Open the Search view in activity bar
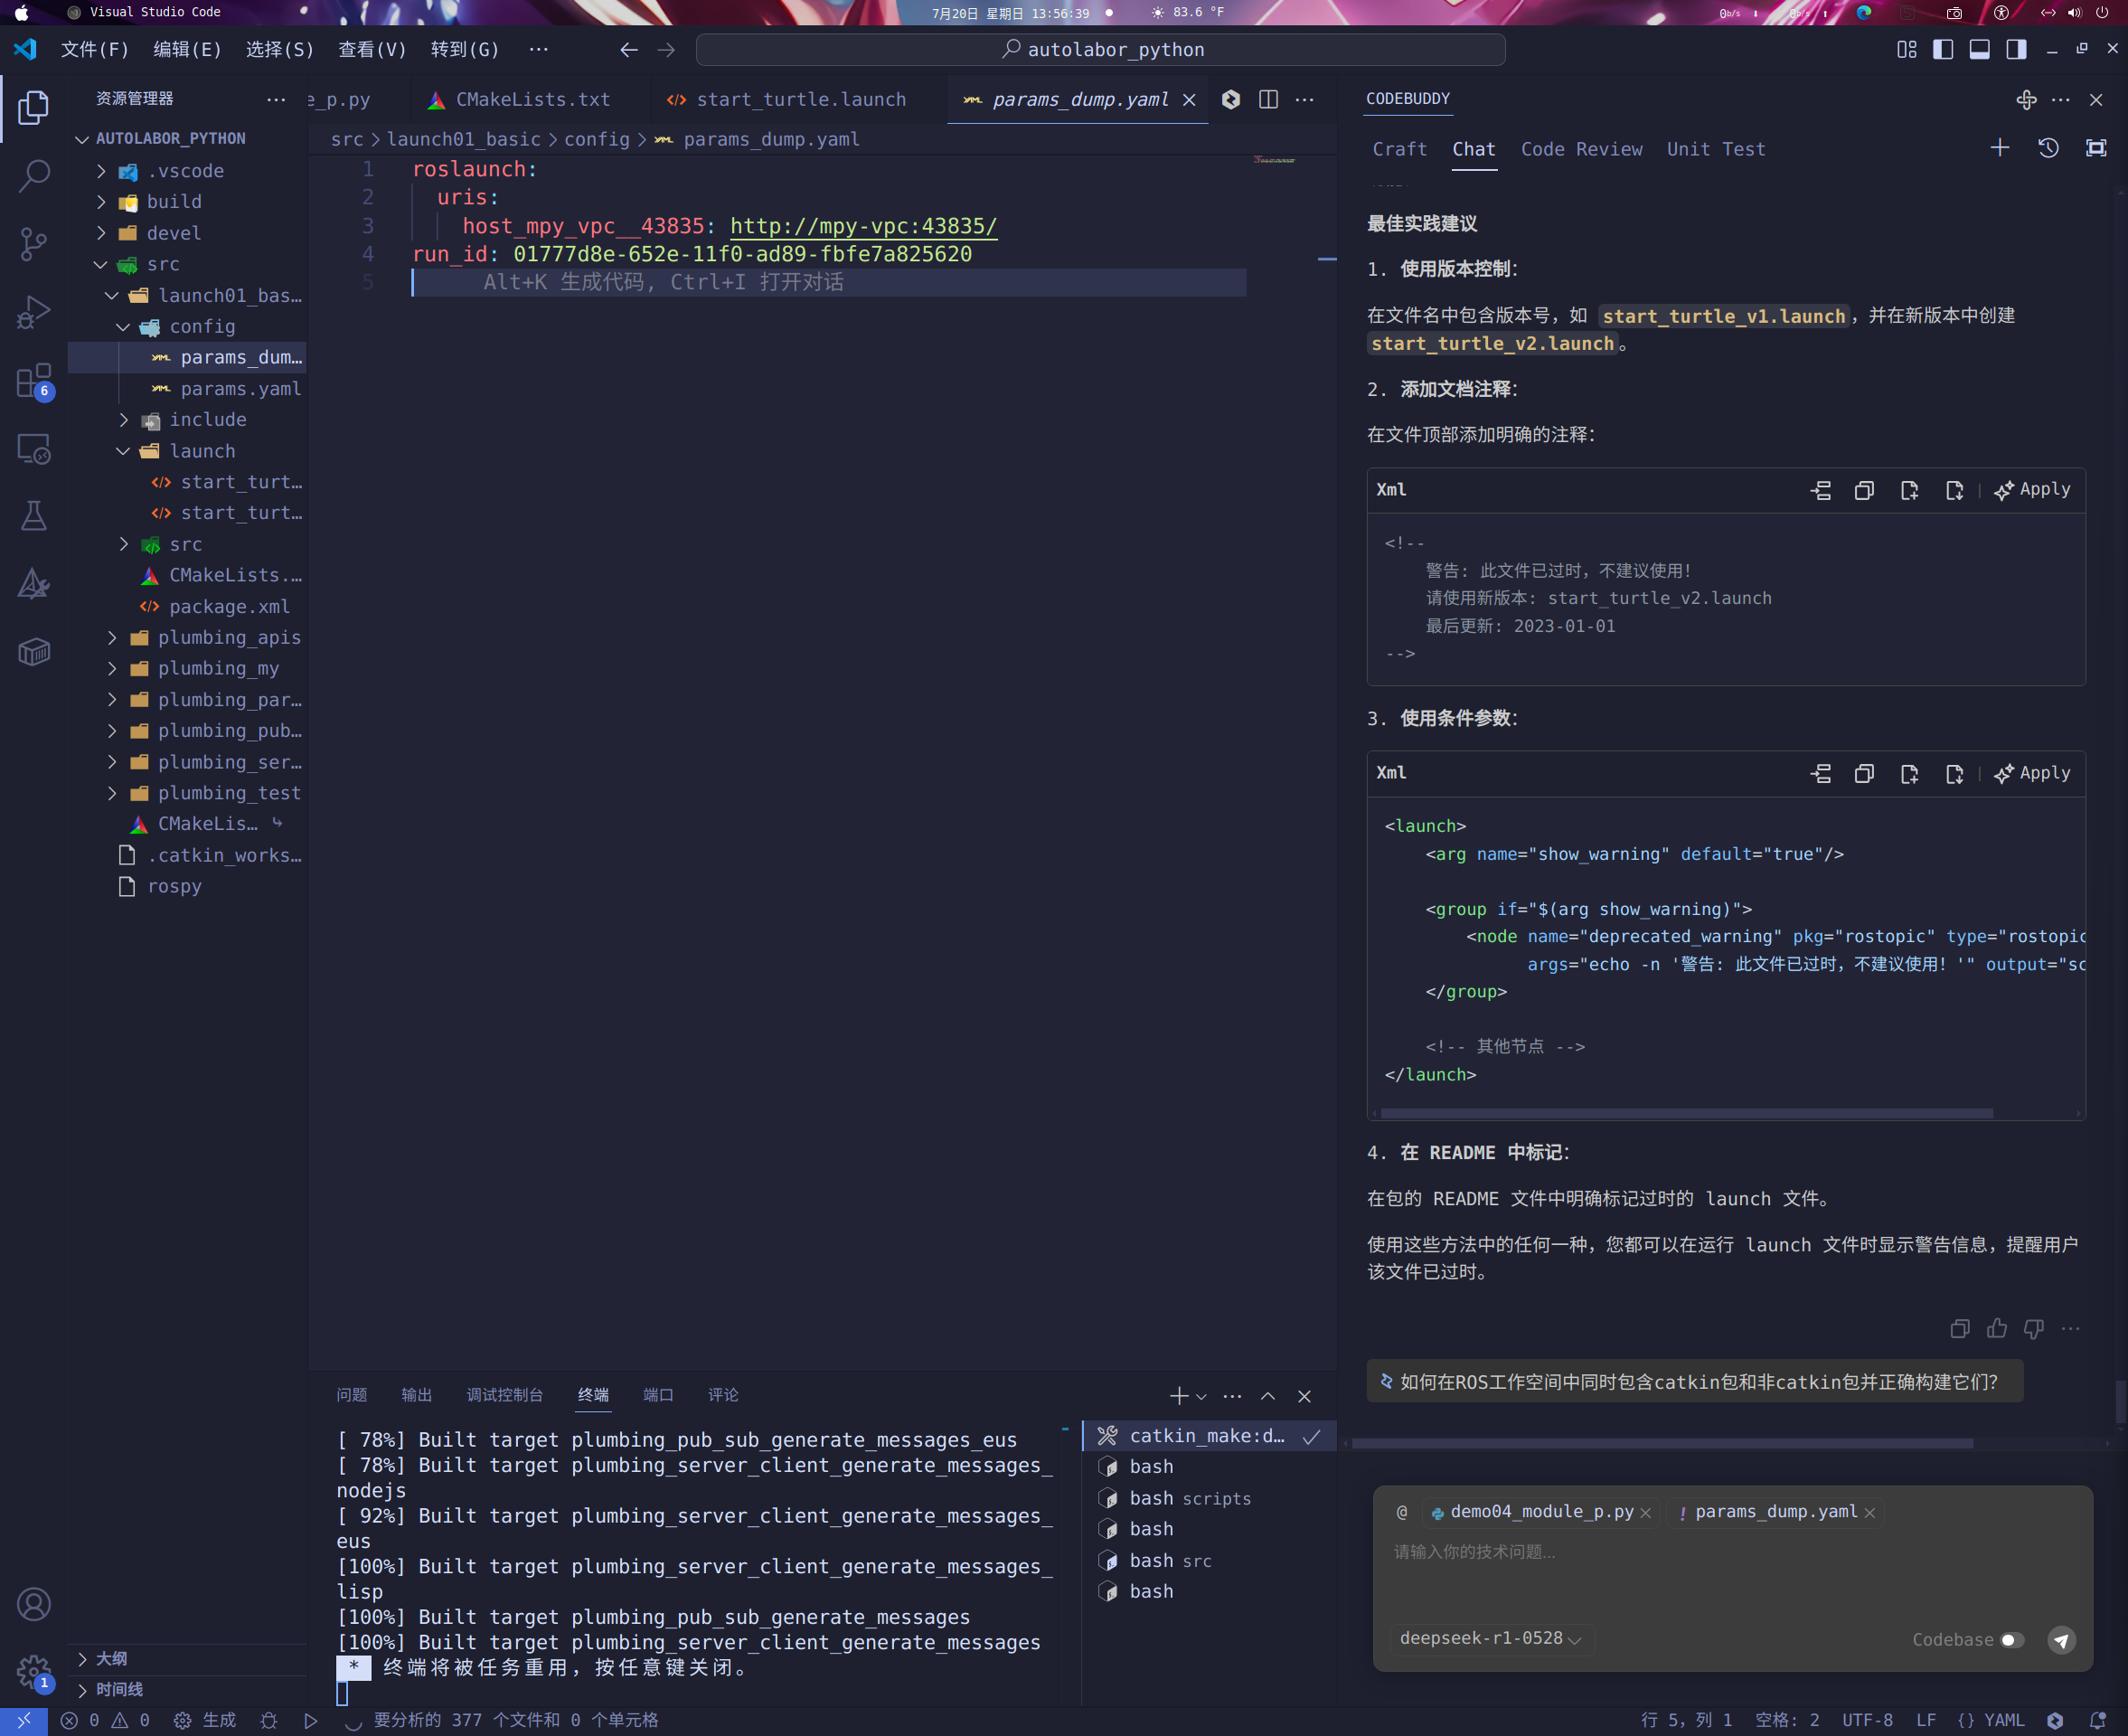Screen dimensions: 2128x1736 click(34, 175)
